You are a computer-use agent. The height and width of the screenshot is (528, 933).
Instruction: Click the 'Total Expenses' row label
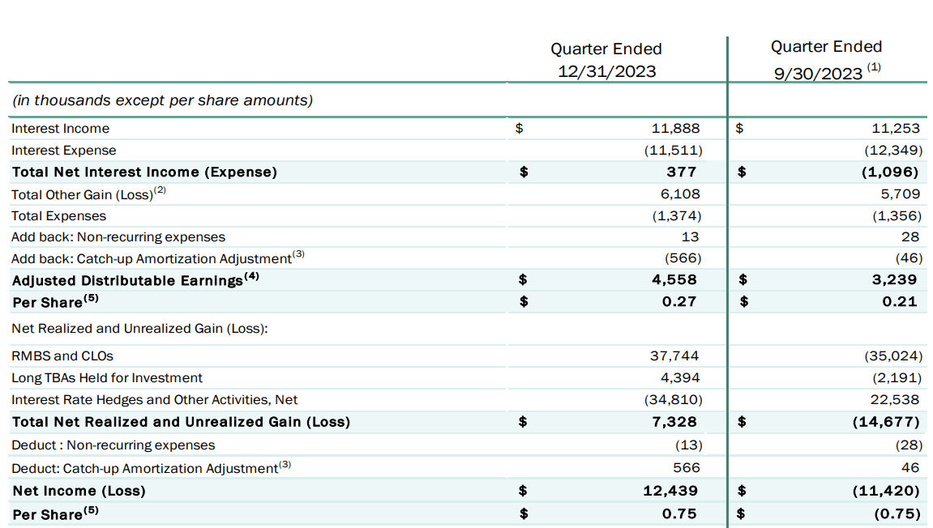59,216
